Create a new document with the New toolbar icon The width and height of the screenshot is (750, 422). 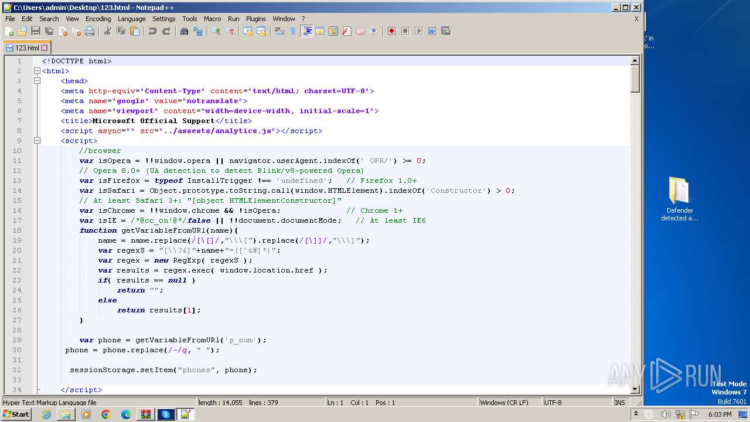pyautogui.click(x=9, y=31)
